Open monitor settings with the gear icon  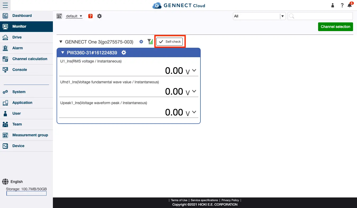tap(99, 16)
